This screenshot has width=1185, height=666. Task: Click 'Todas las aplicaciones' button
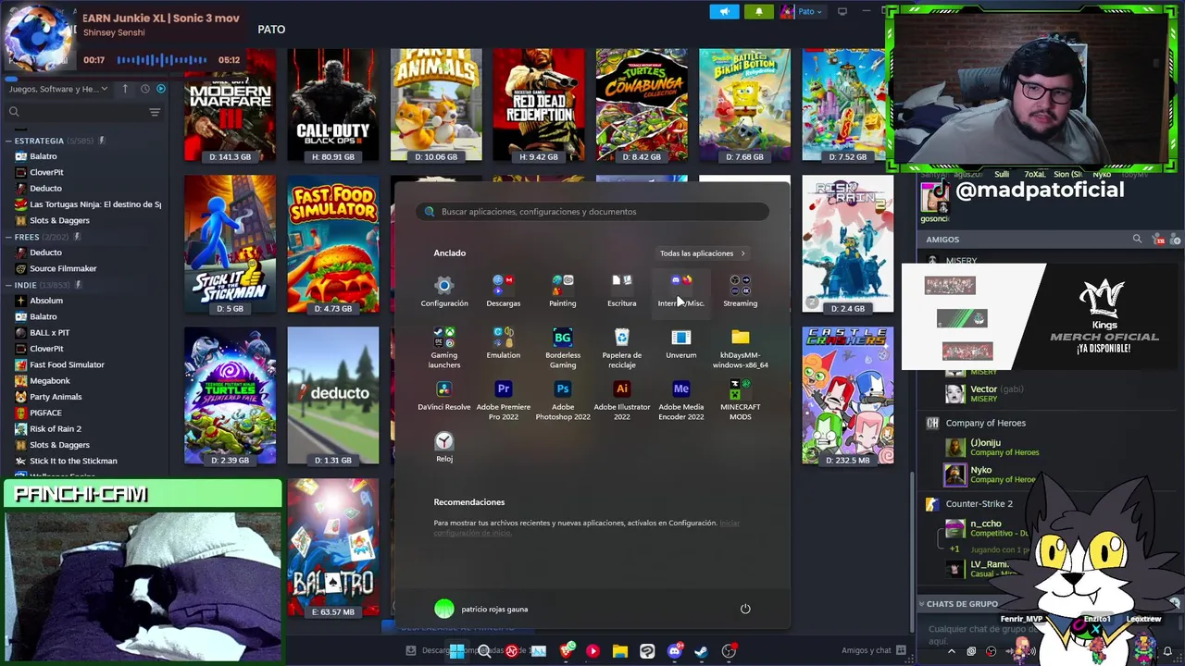(702, 253)
